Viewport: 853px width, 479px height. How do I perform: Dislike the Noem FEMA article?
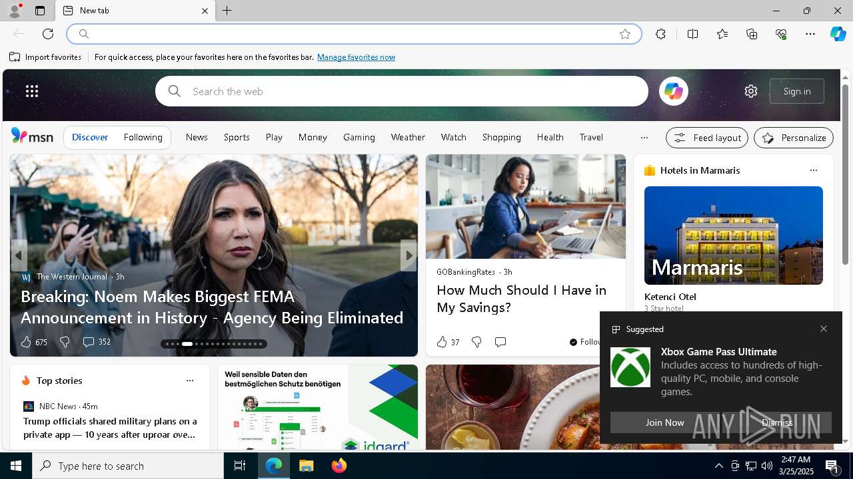[65, 342]
